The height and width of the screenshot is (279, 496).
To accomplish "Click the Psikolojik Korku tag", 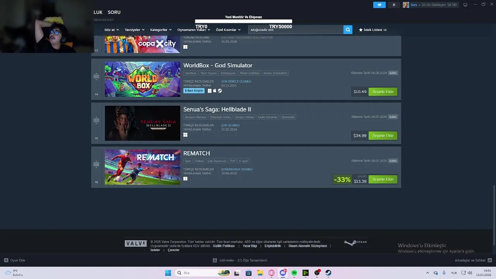I will click(x=220, y=117).
